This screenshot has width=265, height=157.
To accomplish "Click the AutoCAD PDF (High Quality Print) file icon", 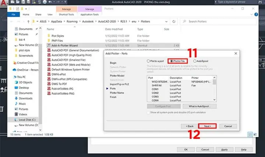I will click(x=49, y=55).
